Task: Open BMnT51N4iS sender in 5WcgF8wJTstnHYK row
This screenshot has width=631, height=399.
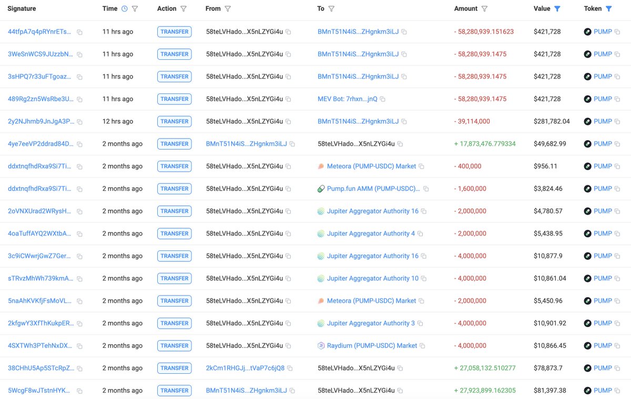Action: [247, 391]
